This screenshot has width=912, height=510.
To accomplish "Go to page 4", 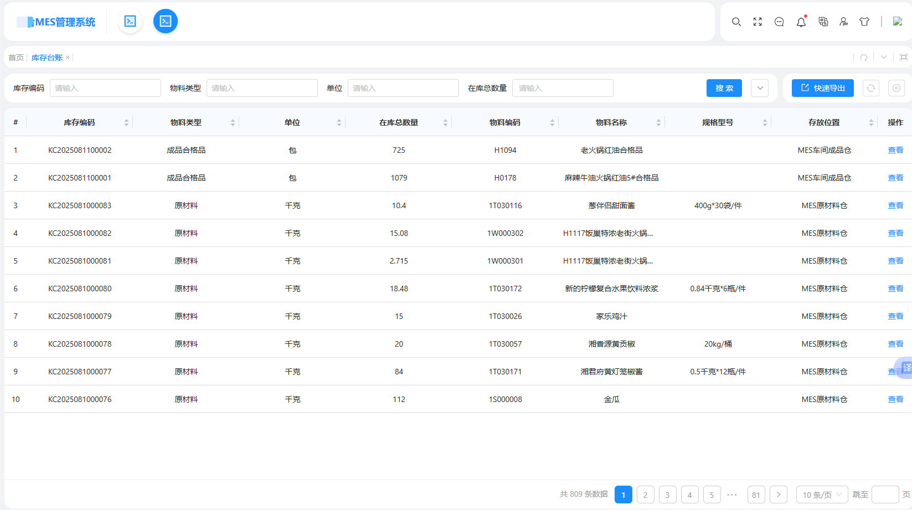I will [690, 494].
